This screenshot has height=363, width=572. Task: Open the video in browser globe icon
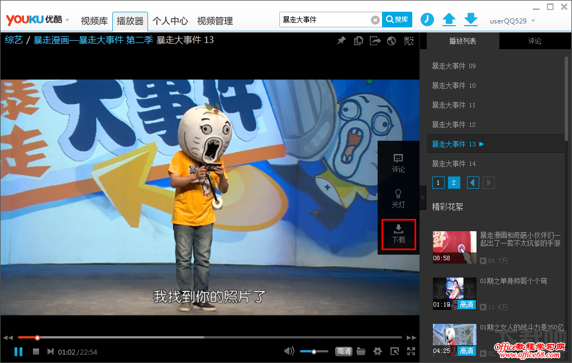pos(392,41)
